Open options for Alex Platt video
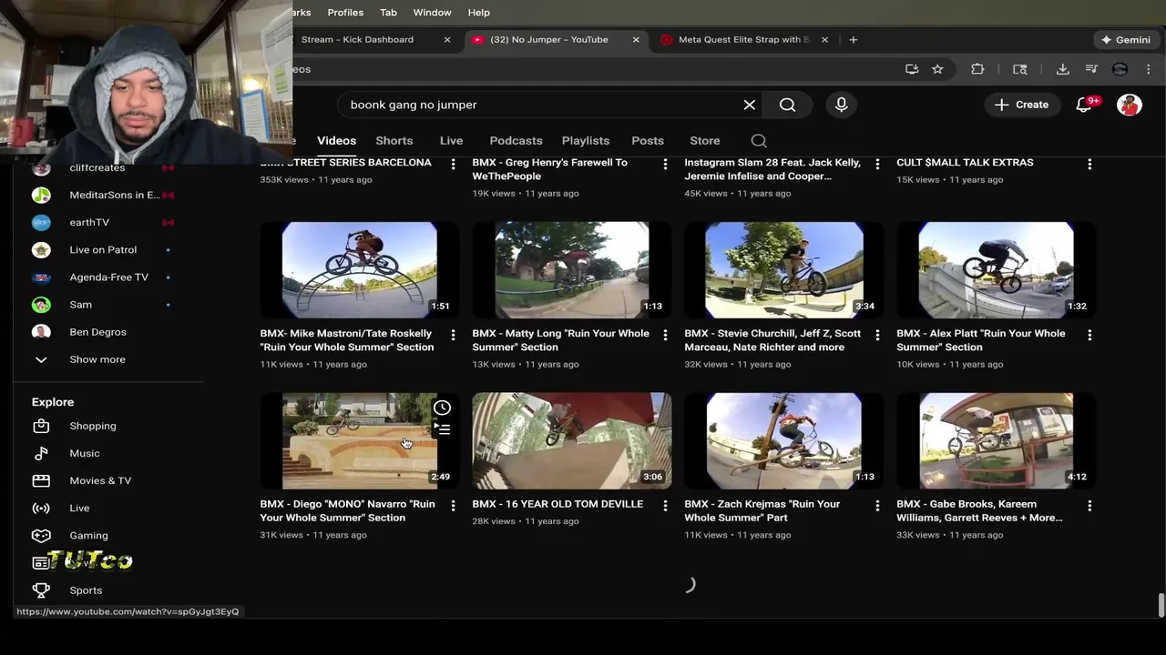 point(1089,335)
